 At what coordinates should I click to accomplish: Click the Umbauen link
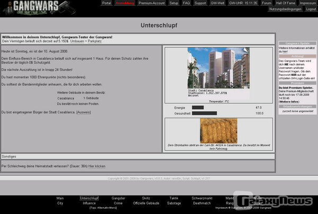[x=77, y=41]
